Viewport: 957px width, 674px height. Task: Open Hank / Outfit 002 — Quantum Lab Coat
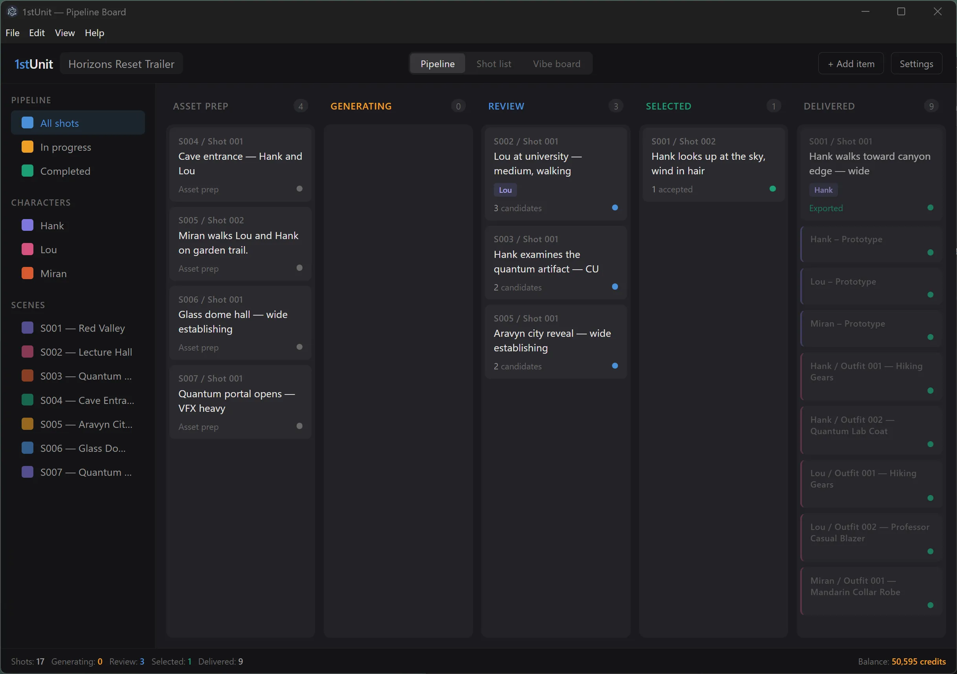pos(871,430)
